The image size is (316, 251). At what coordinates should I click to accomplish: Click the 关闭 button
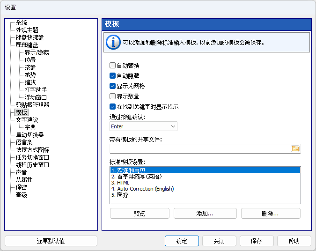click(219, 241)
